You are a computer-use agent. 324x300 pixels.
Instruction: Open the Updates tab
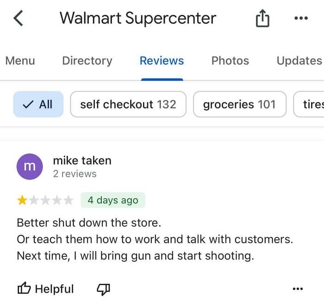[x=299, y=61]
